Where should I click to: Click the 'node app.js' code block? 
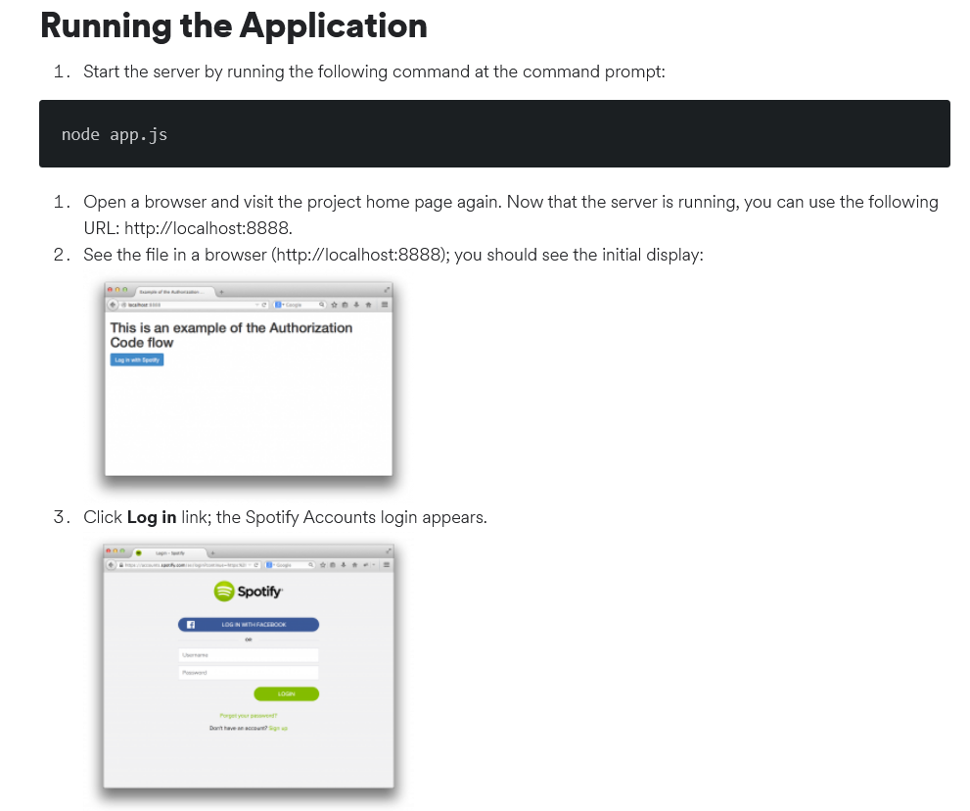click(x=494, y=134)
